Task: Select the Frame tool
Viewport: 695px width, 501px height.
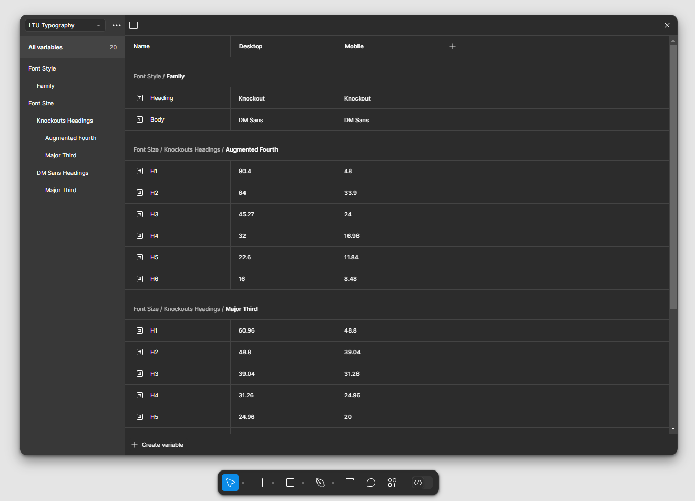Action: (x=260, y=483)
